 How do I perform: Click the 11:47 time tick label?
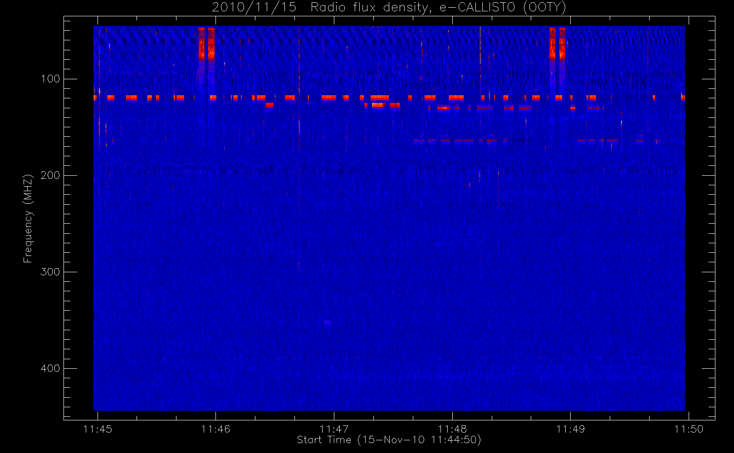click(334, 429)
